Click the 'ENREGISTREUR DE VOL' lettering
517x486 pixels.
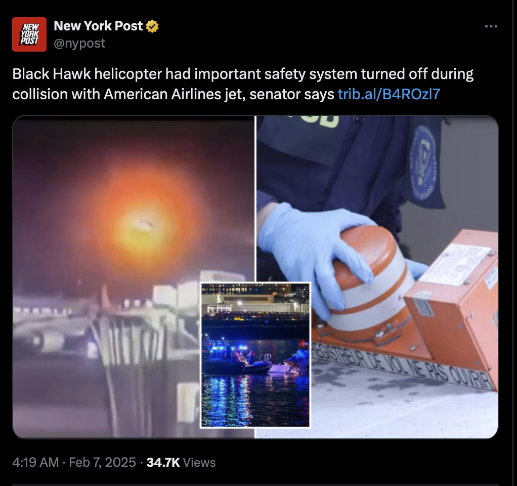402,364
